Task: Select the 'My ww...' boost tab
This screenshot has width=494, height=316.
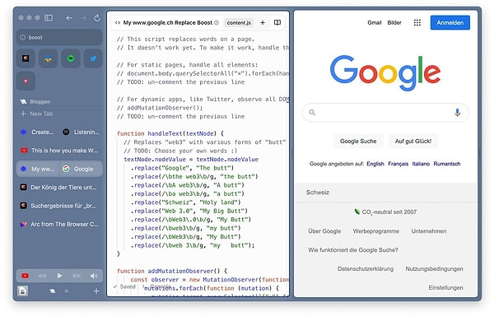Action: [38, 169]
